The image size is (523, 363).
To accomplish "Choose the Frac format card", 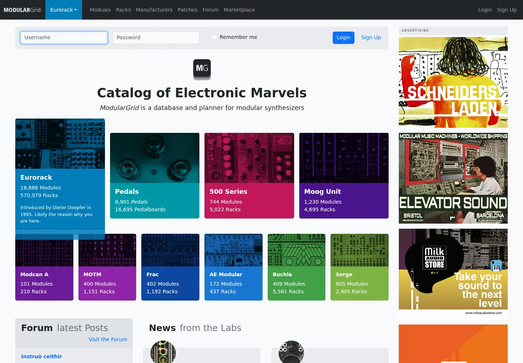I will tap(170, 267).
